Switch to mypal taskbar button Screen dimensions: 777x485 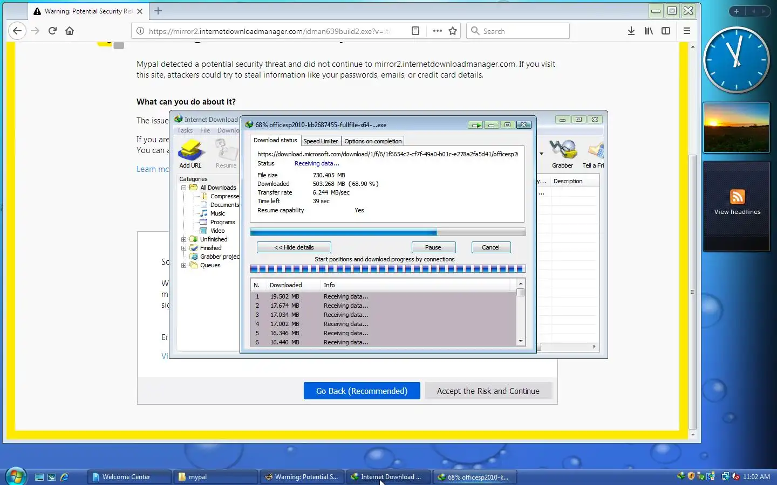(215, 476)
